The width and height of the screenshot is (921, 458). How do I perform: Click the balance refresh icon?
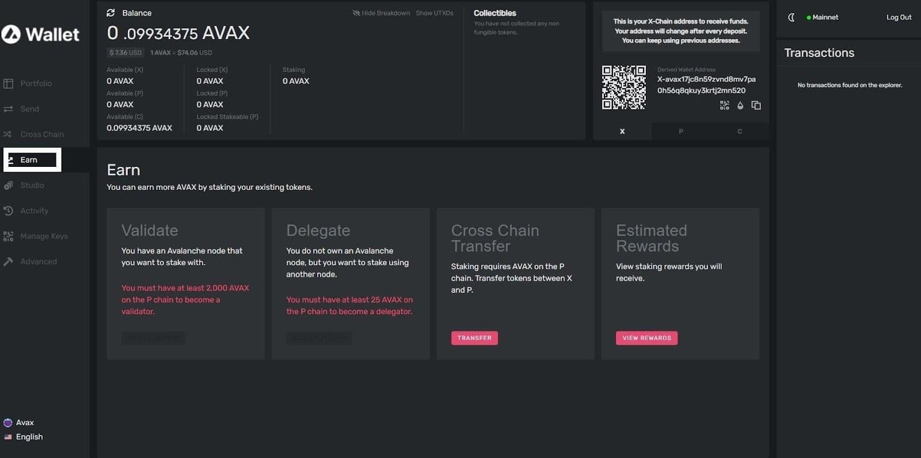[111, 13]
